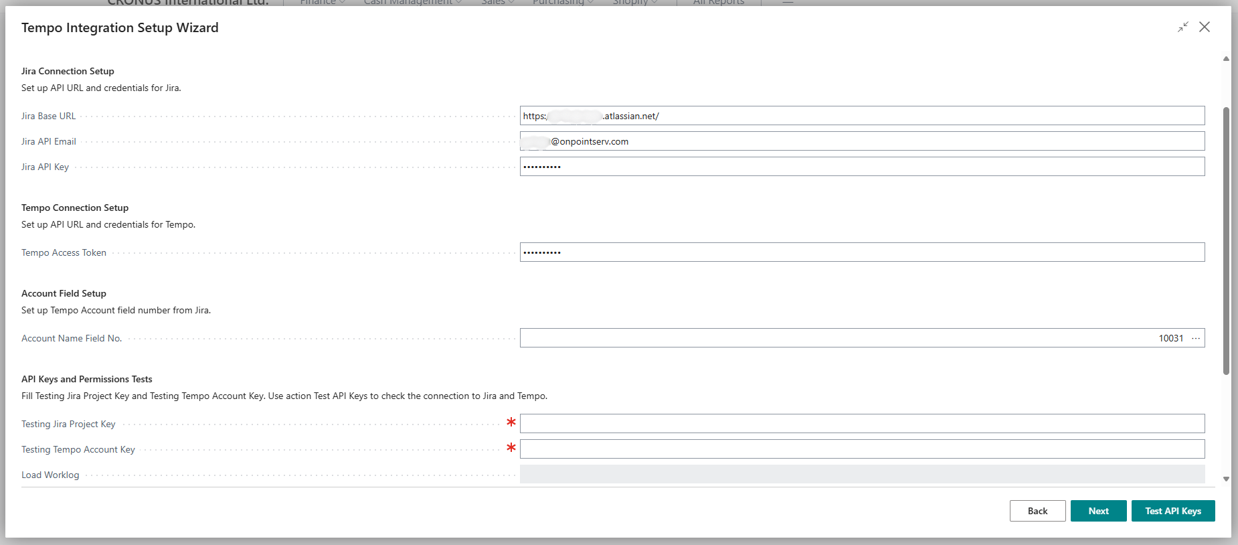Focus the Jira Base URL field
Viewport: 1238px width, 545px height.
point(862,116)
